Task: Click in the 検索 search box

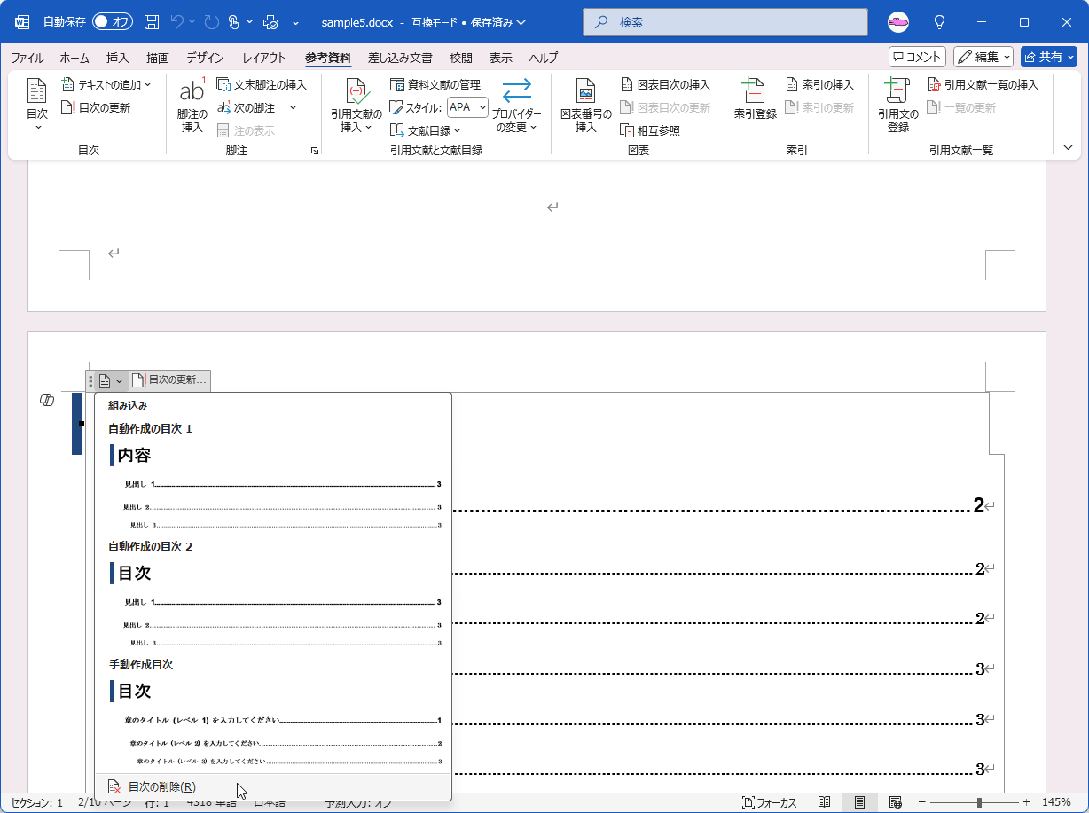Action: tap(725, 21)
